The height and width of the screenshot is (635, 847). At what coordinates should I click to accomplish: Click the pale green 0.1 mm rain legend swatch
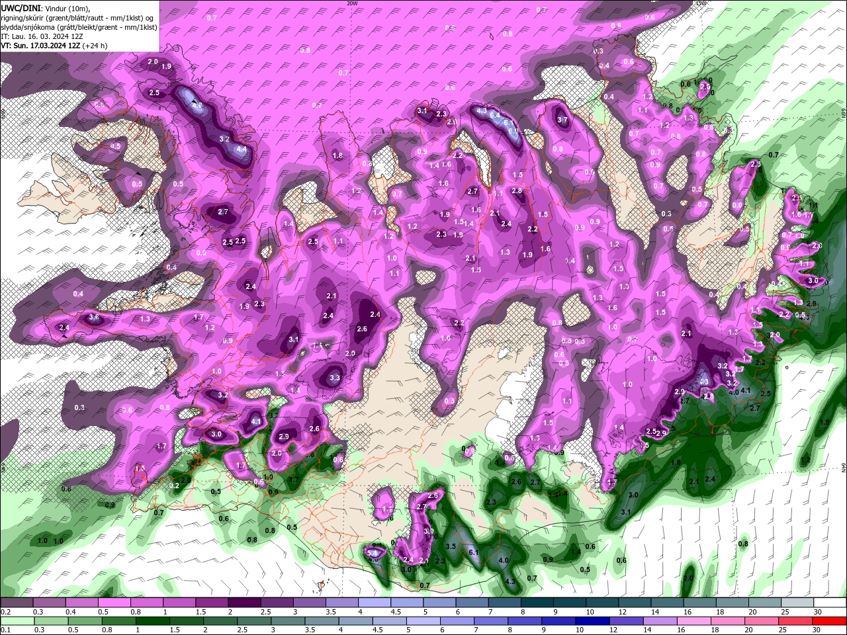tap(17, 621)
